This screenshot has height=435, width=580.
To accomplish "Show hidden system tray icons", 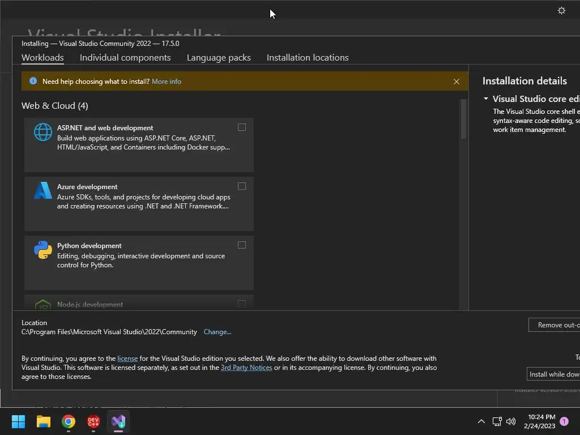I will pyautogui.click(x=481, y=421).
